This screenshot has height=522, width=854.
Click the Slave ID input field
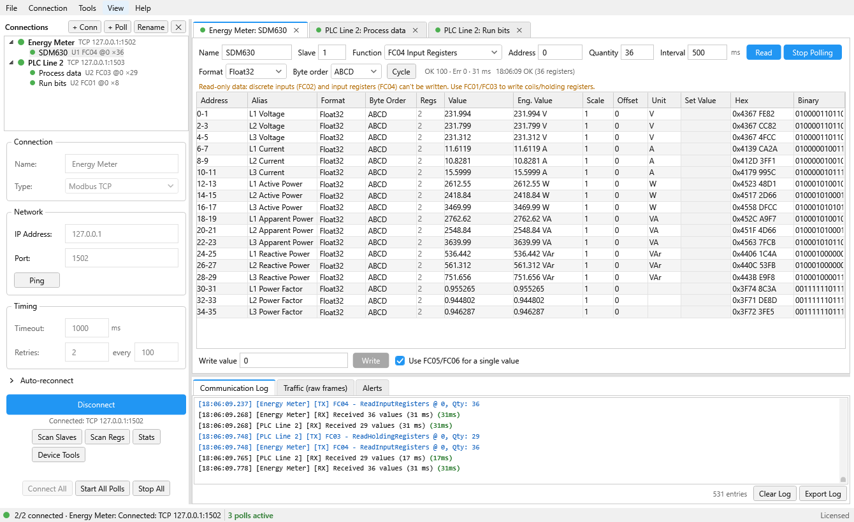click(x=332, y=53)
